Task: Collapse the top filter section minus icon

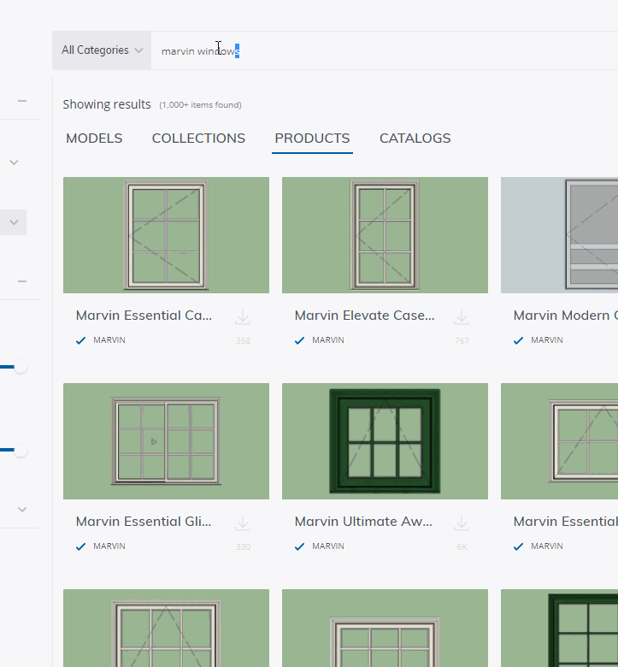Action: click(x=22, y=101)
